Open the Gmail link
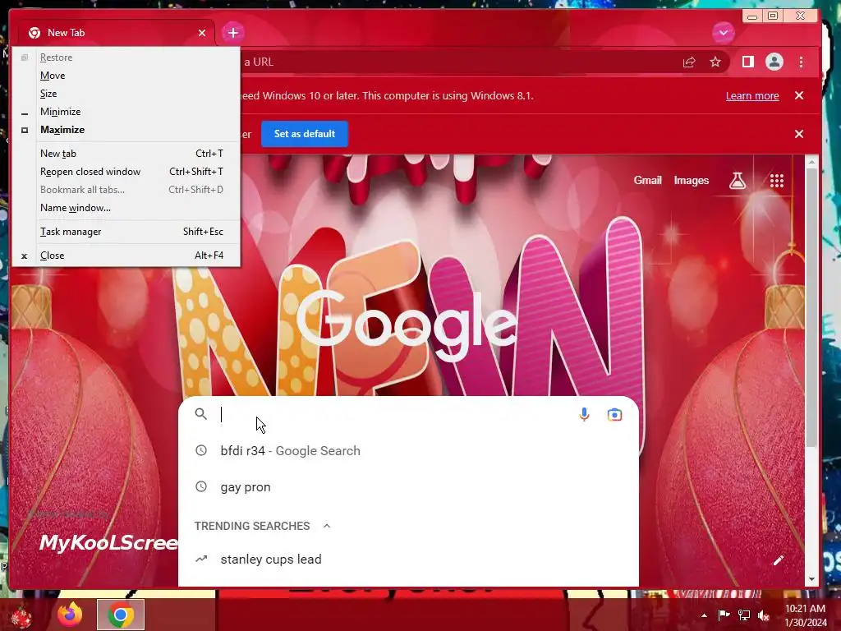The width and height of the screenshot is (841, 631). [x=647, y=180]
